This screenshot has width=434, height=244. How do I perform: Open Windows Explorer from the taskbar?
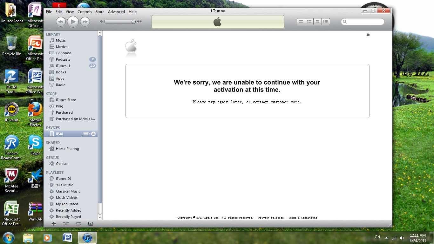click(28, 238)
